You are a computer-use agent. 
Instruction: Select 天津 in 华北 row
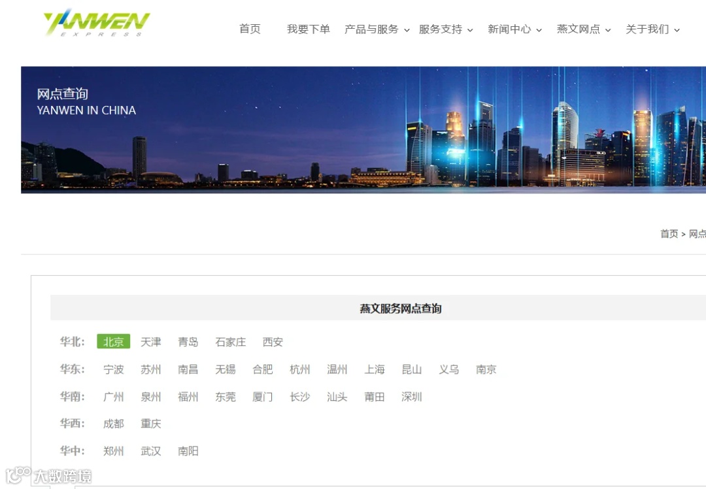(x=151, y=342)
